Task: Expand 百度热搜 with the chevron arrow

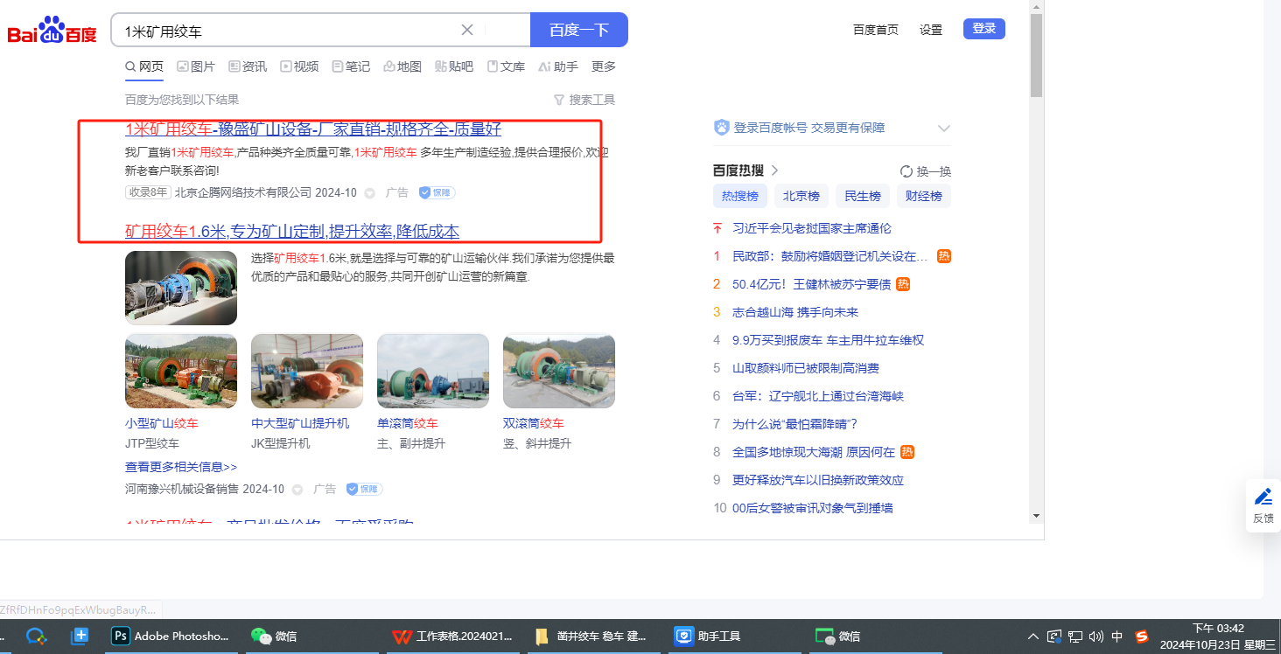Action: pyautogui.click(x=774, y=170)
